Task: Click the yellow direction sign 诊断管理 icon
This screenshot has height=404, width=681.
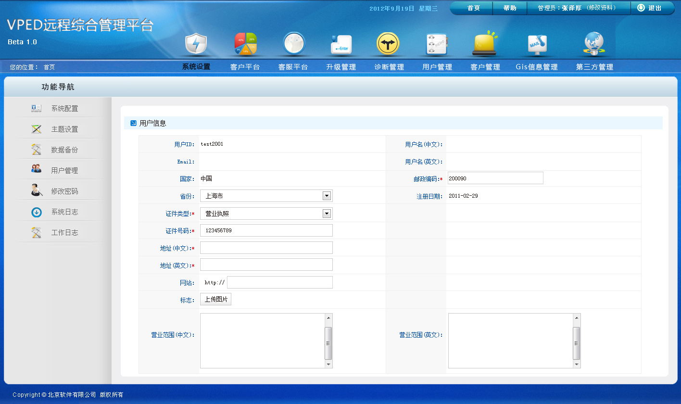Action: click(388, 44)
